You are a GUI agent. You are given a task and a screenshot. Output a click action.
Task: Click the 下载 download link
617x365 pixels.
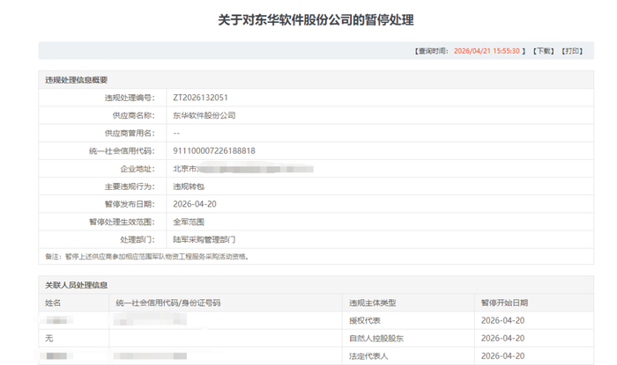544,51
